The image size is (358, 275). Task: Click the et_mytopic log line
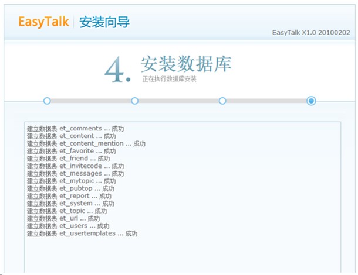click(72, 181)
